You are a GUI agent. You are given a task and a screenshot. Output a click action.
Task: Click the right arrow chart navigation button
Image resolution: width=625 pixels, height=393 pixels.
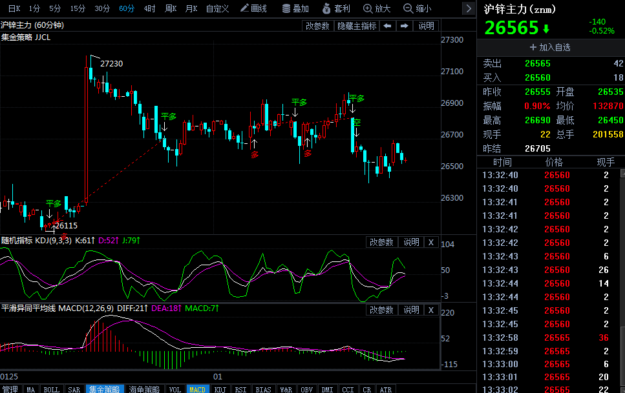pos(404,26)
